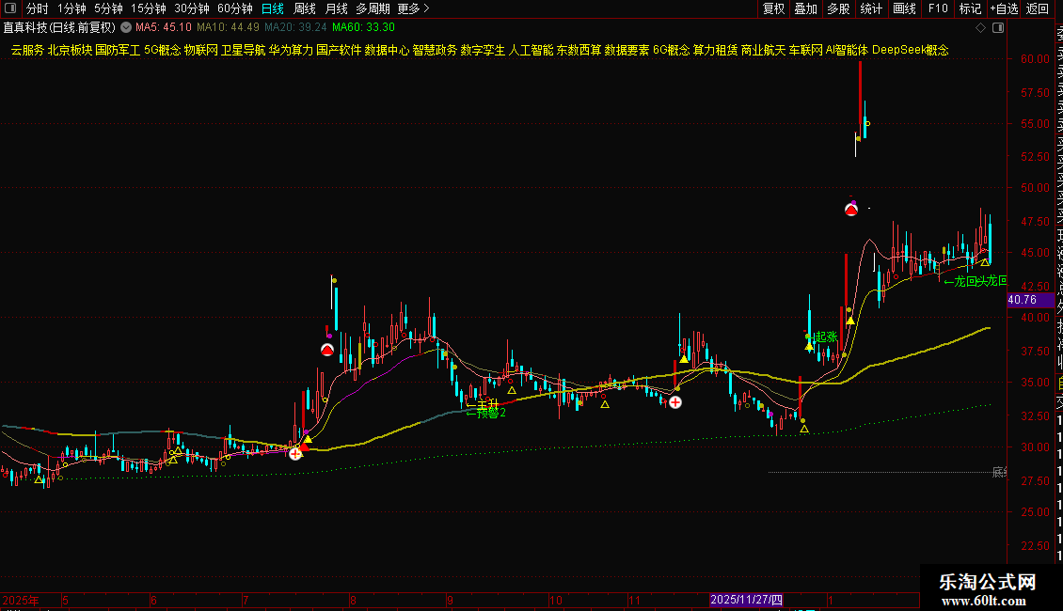Click the 标记 mark button
Viewport: 1063px width, 611px height.
point(970,8)
